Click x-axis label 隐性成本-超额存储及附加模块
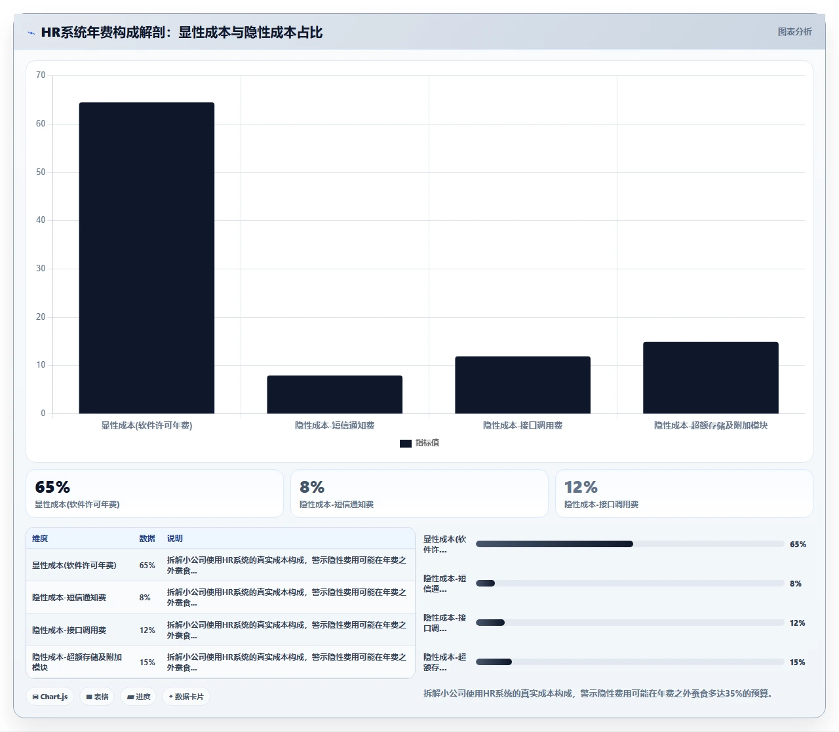Screen dimensions: 839x732 tap(711, 425)
